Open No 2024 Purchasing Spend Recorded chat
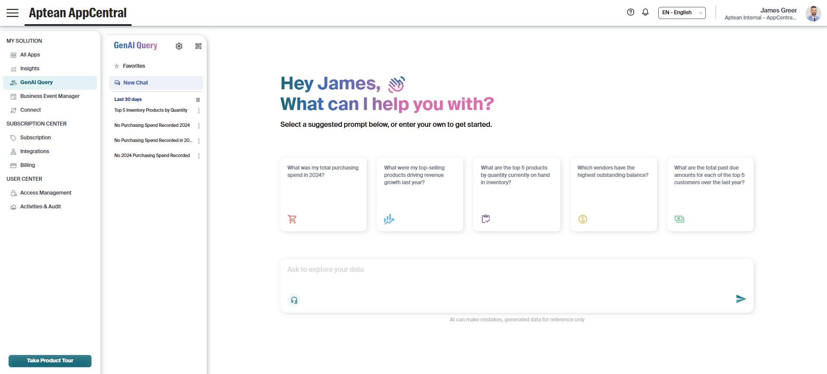The image size is (827, 374). click(x=152, y=156)
